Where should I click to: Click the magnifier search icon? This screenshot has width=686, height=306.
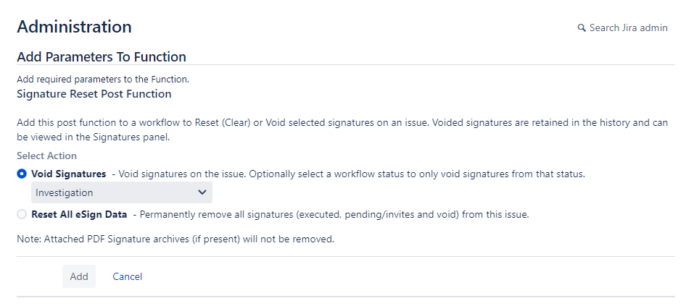pyautogui.click(x=581, y=28)
